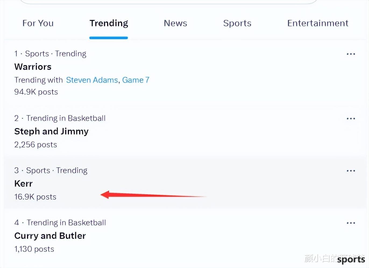Switch to the For You tab
The image size is (369, 268).
tap(38, 23)
